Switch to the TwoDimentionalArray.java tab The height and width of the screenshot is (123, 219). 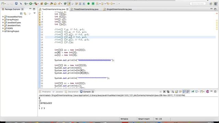54,9
